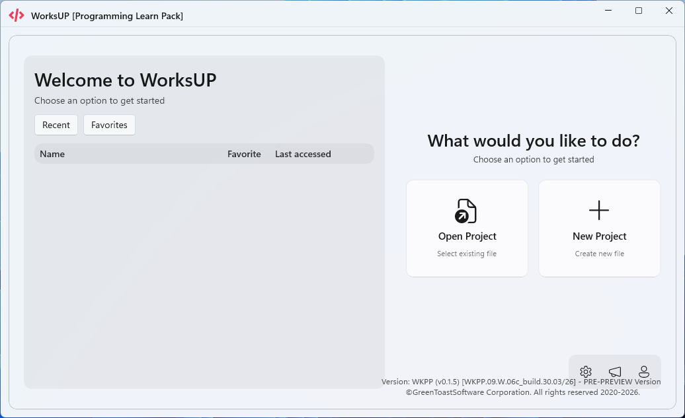
Task: Show the Favorites projects list
Action: click(109, 125)
